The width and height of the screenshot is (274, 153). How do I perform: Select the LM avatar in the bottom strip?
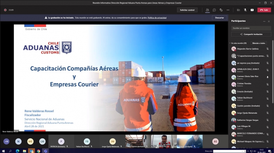click(x=42, y=141)
